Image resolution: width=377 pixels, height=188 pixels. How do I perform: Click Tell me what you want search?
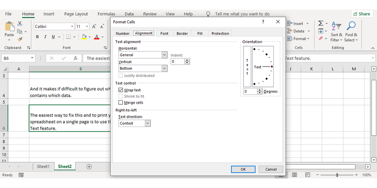pyautogui.click(x=242, y=14)
